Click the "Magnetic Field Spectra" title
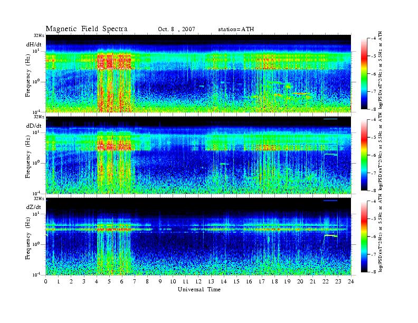 point(87,29)
